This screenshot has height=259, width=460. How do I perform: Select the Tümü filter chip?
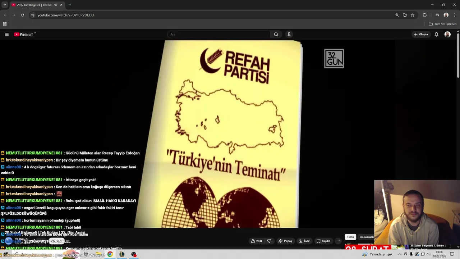(x=350, y=237)
